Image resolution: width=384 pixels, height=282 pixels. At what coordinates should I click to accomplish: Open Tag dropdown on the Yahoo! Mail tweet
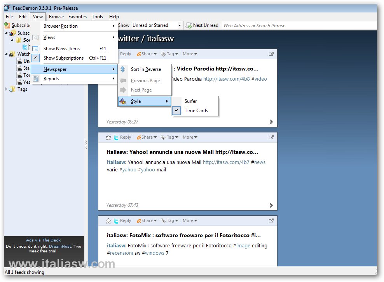[169, 137]
